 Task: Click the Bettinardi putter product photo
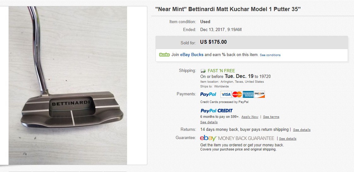68,86
